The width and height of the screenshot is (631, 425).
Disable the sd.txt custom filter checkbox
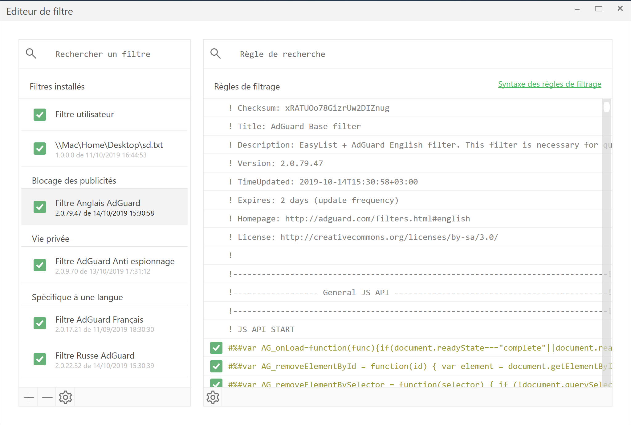(40, 149)
